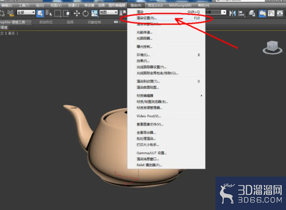This screenshot has width=286, height=210.
Task: Toggle the Graphite Modeling Tools ribbon icon
Action: (262, 13)
